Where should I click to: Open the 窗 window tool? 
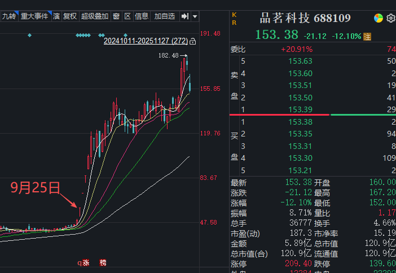[x=116, y=16]
